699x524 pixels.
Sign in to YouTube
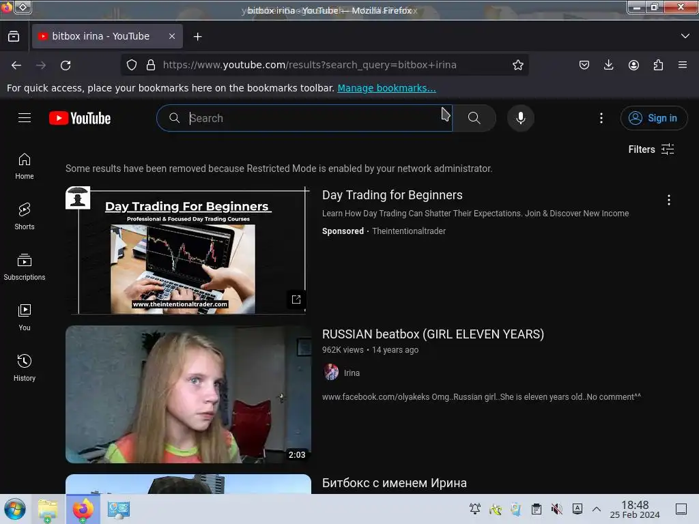pos(653,118)
